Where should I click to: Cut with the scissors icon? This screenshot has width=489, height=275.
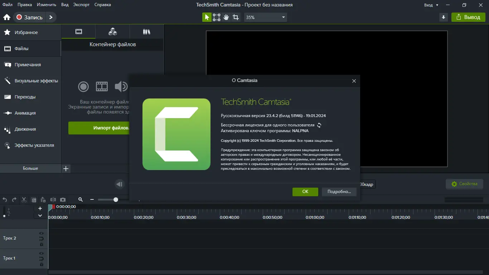[x=24, y=200]
